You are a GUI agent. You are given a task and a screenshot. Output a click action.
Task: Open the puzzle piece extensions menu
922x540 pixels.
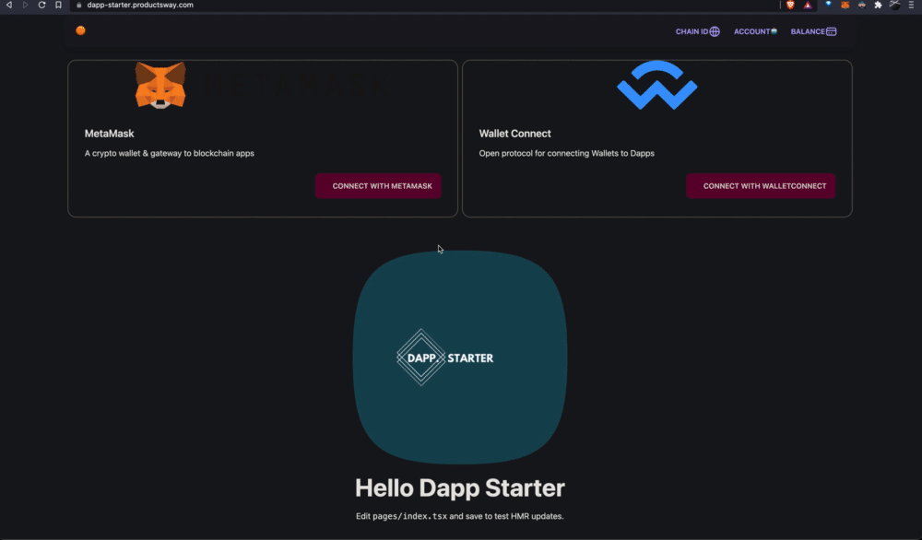tap(878, 5)
